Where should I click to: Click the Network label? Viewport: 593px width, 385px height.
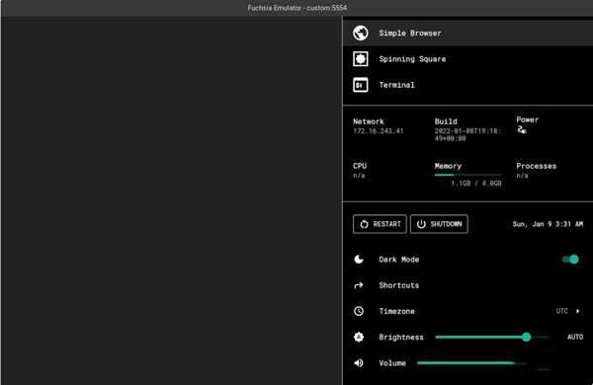(369, 121)
